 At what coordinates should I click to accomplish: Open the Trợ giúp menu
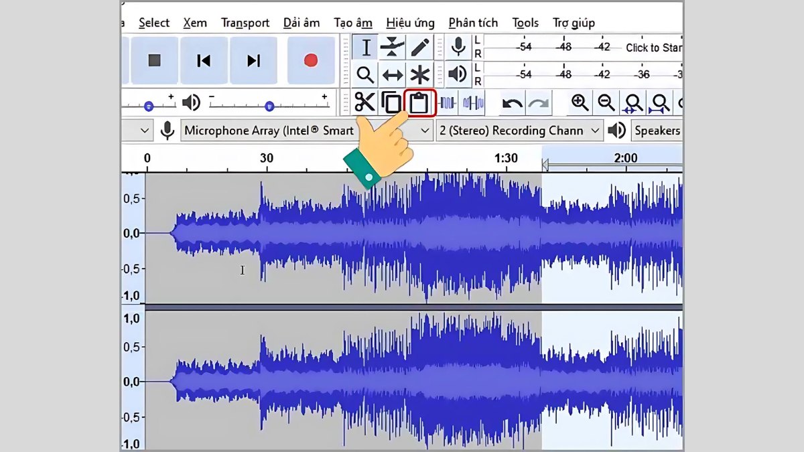[573, 23]
